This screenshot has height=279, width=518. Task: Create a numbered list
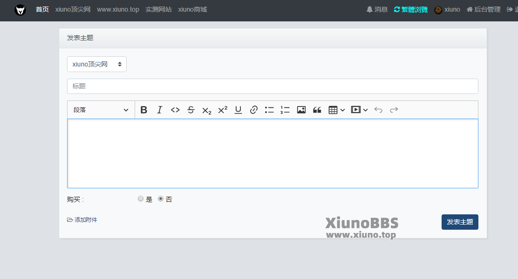(x=285, y=110)
